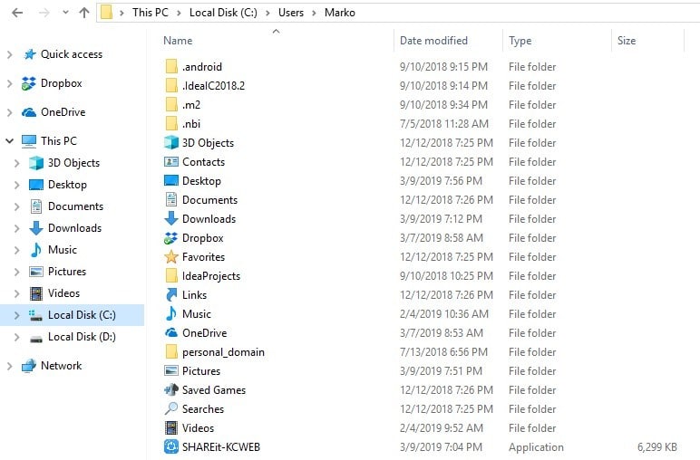The image size is (700, 460).
Task: Select Local Disk (D:) drive icon in sidebar
Action: pyautogui.click(x=36, y=338)
